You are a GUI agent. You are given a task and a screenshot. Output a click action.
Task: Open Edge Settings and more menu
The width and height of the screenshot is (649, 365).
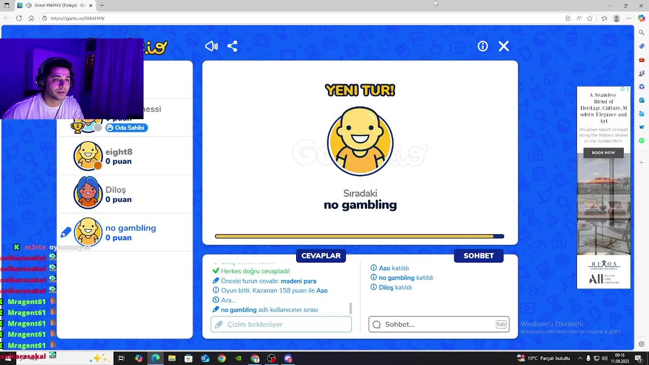pyautogui.click(x=629, y=18)
